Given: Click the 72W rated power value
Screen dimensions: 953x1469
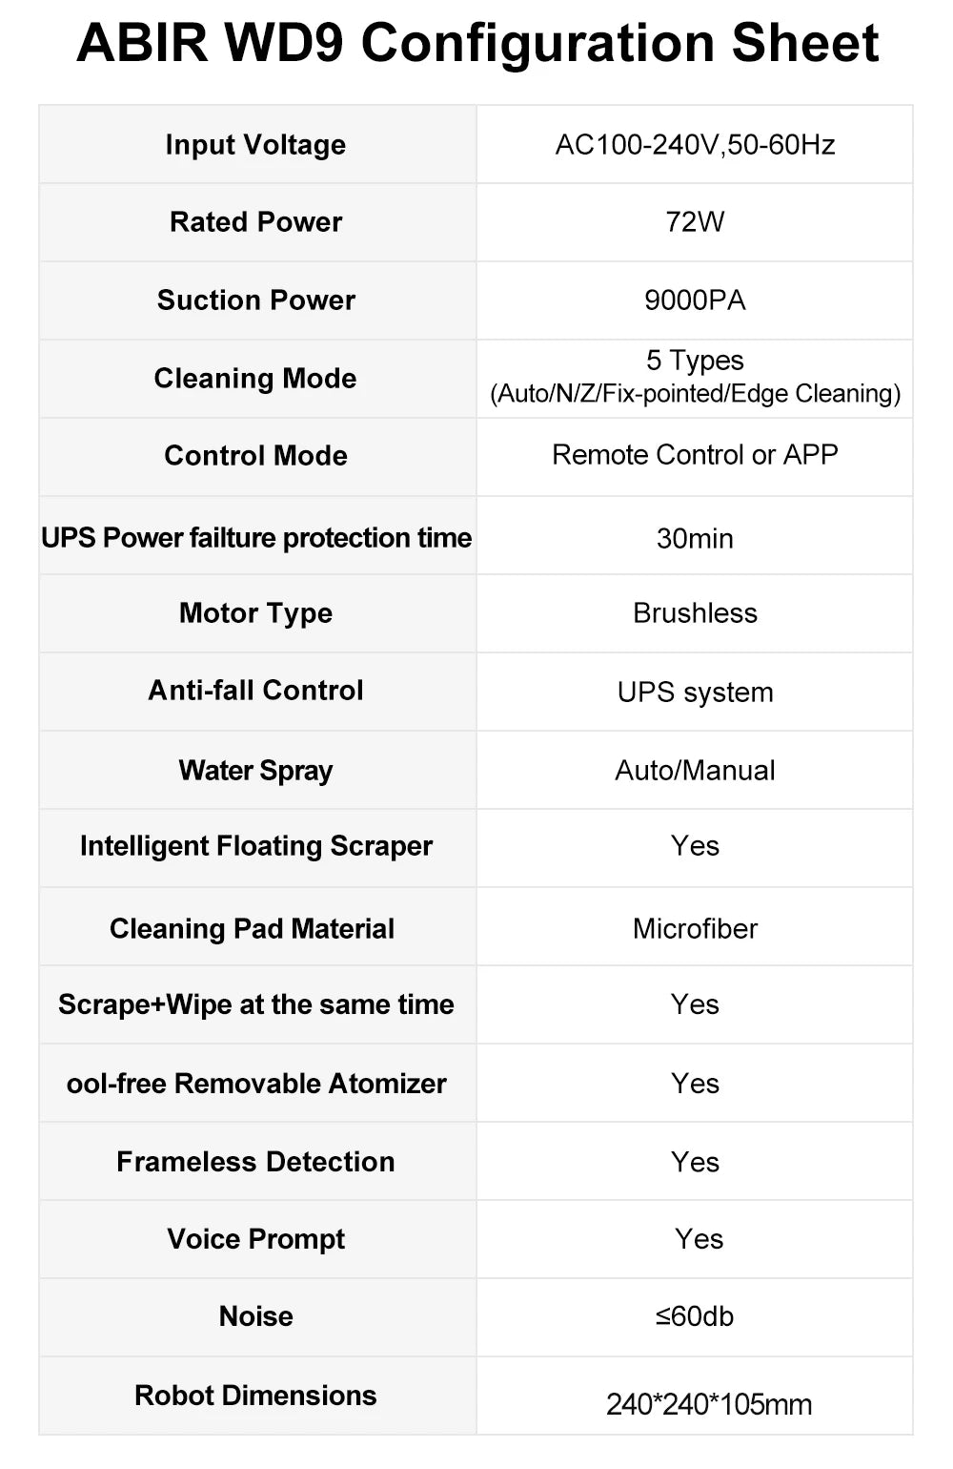Looking at the screenshot, I should point(695,222).
